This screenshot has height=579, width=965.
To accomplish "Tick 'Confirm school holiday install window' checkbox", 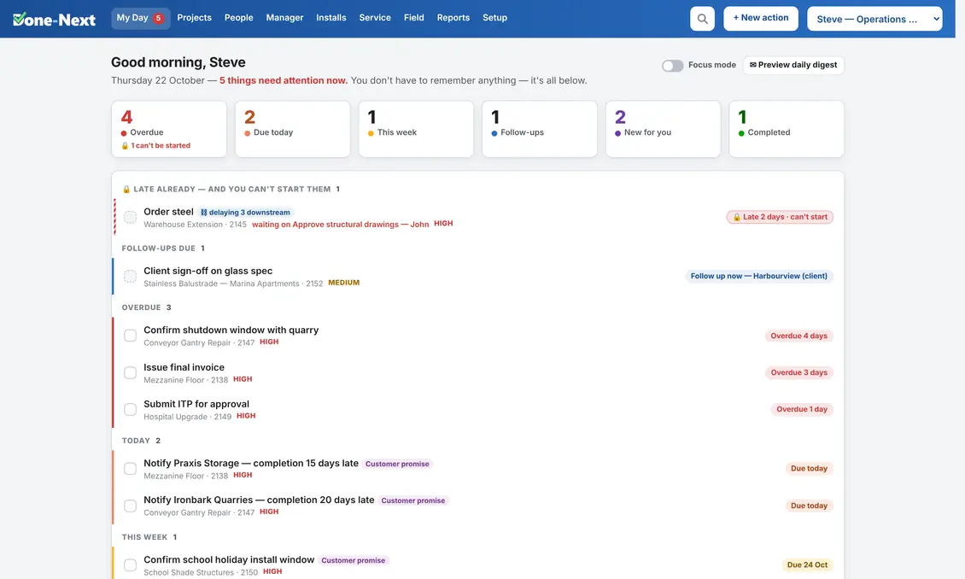I will tap(130, 564).
